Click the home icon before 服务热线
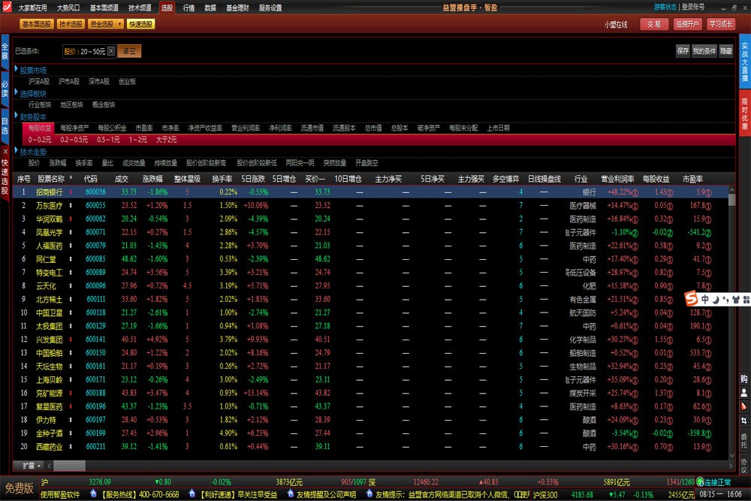 point(93,493)
